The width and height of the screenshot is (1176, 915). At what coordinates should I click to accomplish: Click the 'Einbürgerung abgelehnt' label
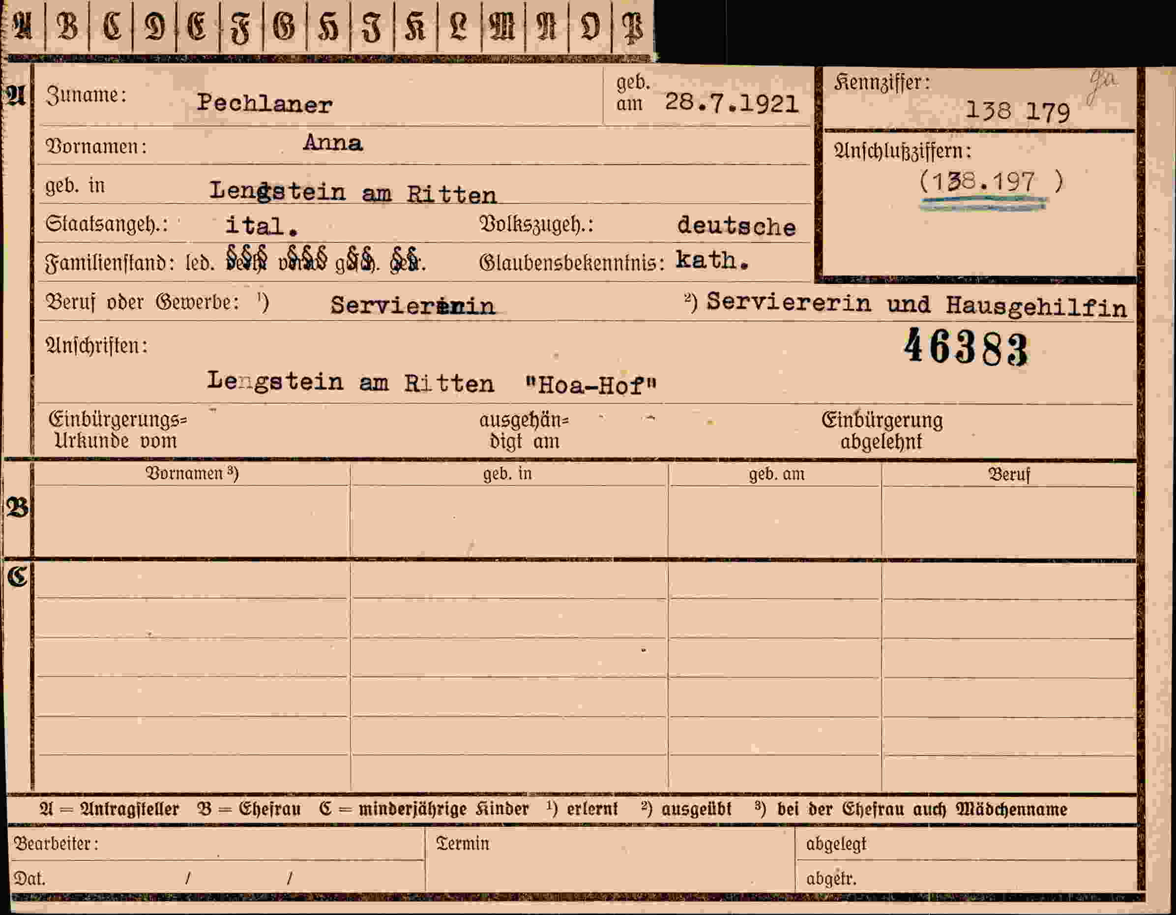(882, 430)
